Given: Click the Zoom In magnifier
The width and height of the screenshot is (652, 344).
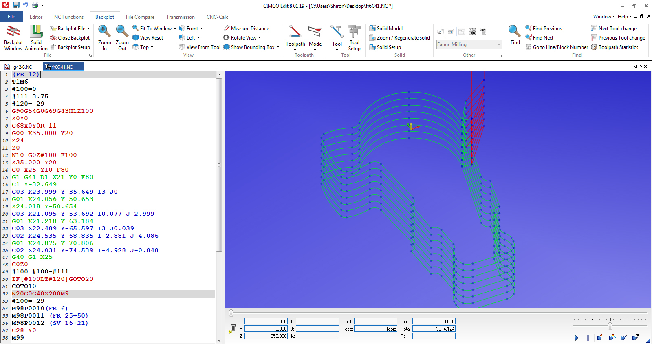Looking at the screenshot, I should [x=105, y=37].
